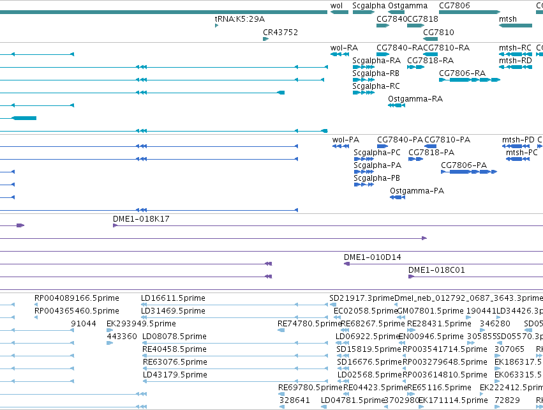Select the RP003614810.5prime EST label
543x410 pixels.
click(x=445, y=375)
